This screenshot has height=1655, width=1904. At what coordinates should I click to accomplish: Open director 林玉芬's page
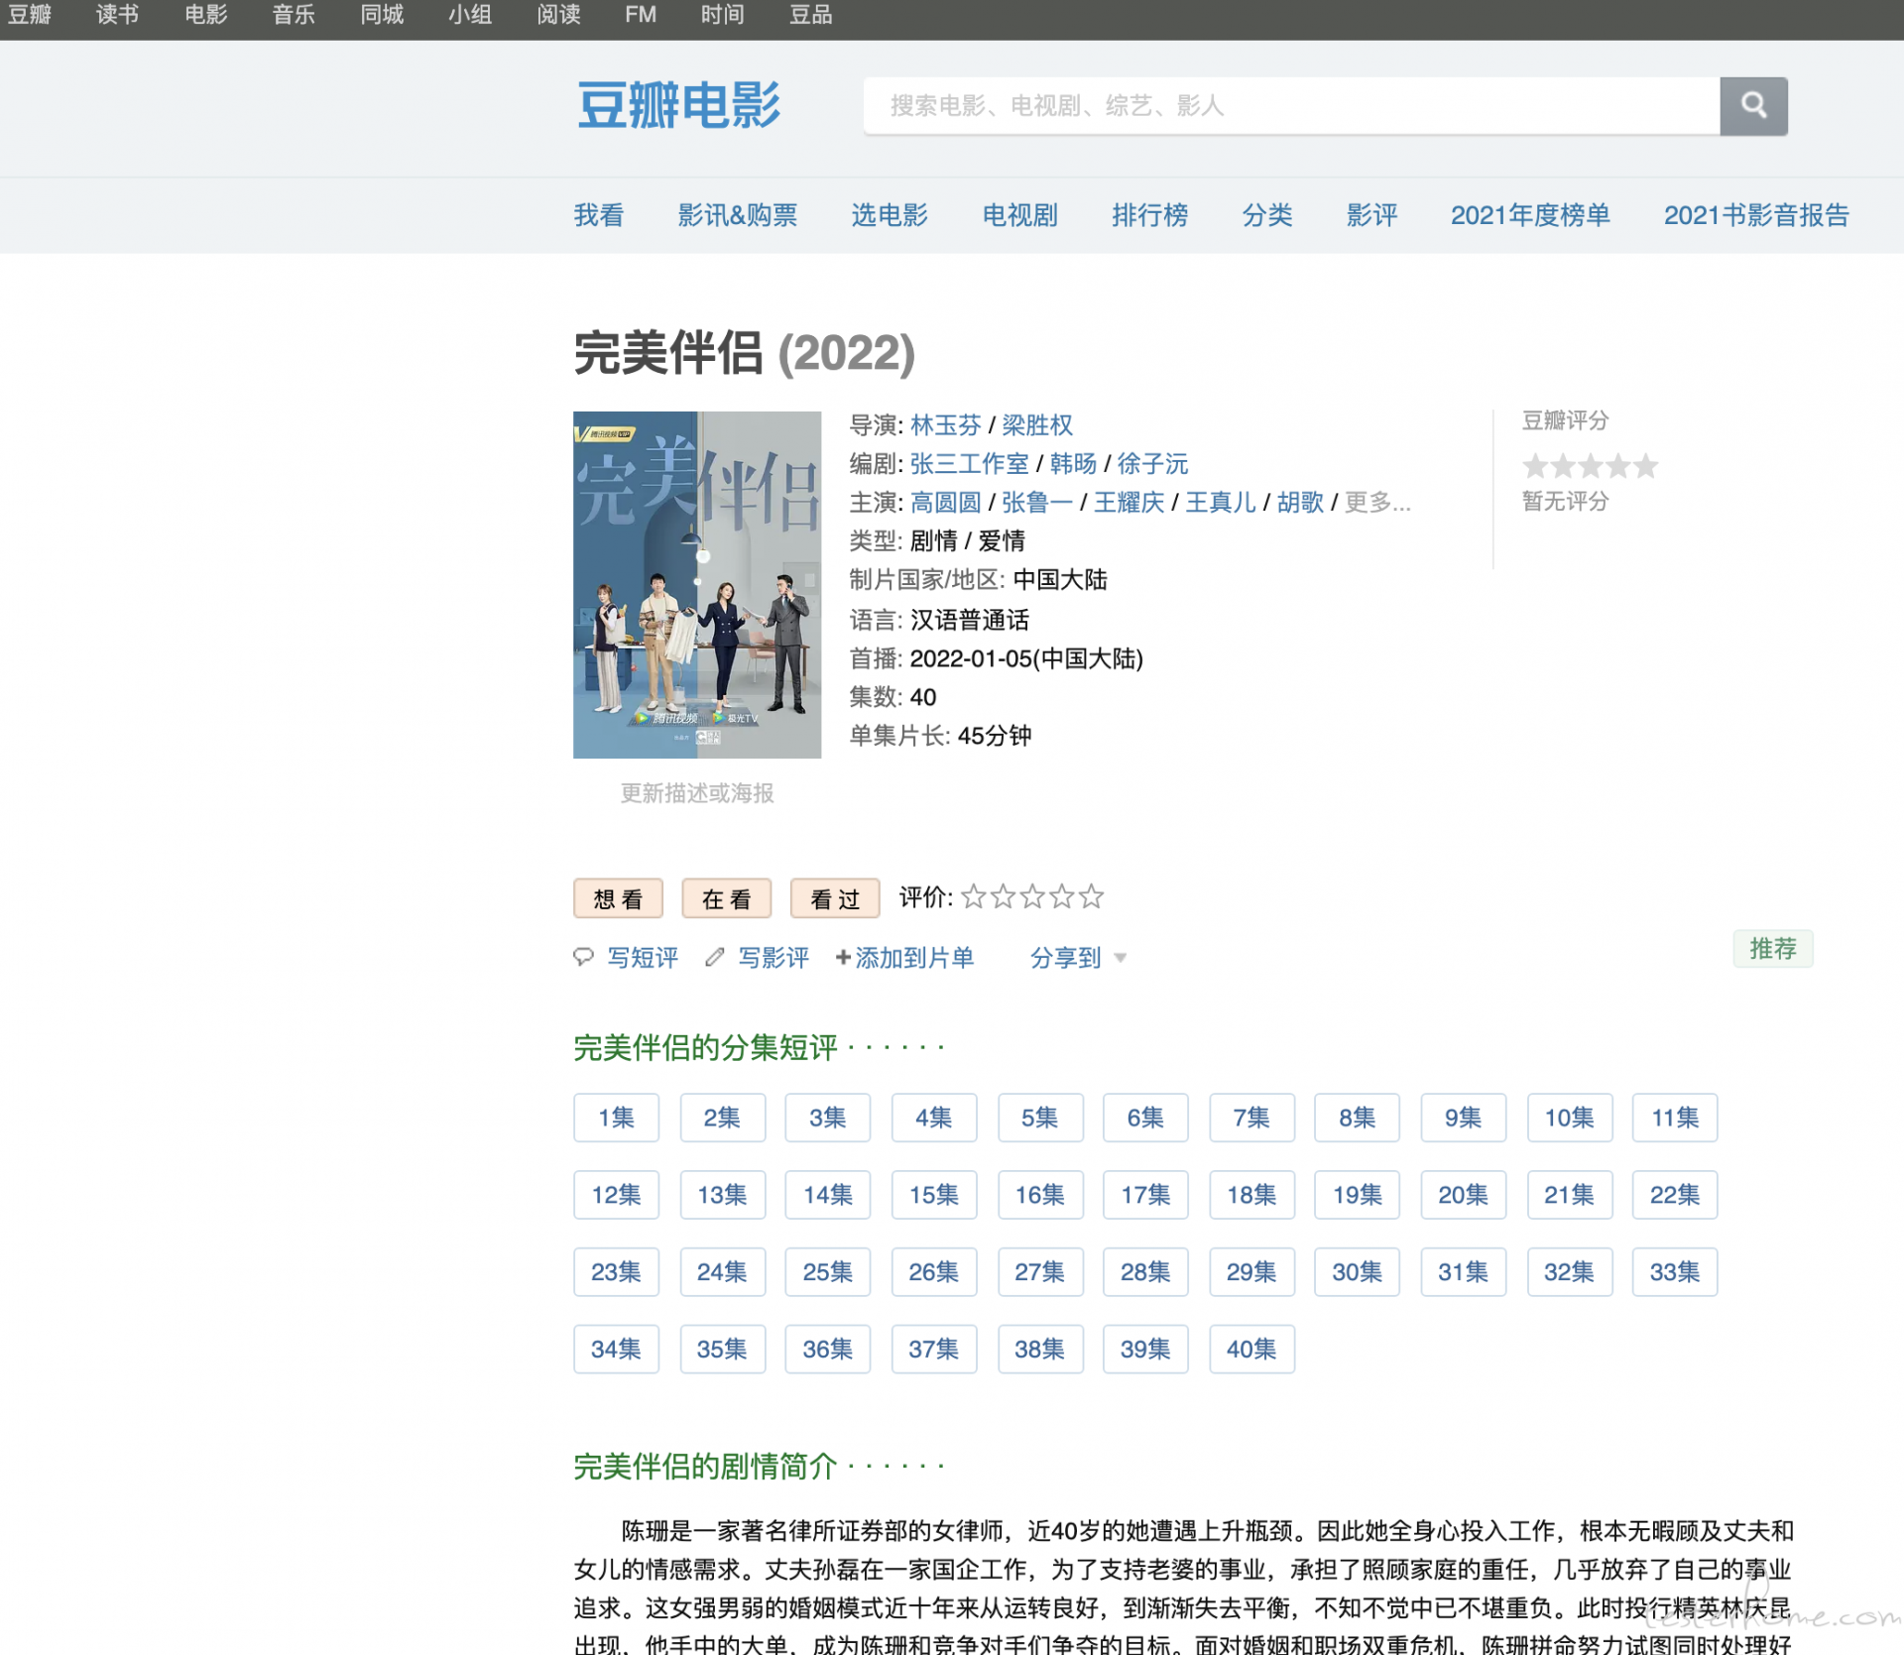(x=946, y=425)
